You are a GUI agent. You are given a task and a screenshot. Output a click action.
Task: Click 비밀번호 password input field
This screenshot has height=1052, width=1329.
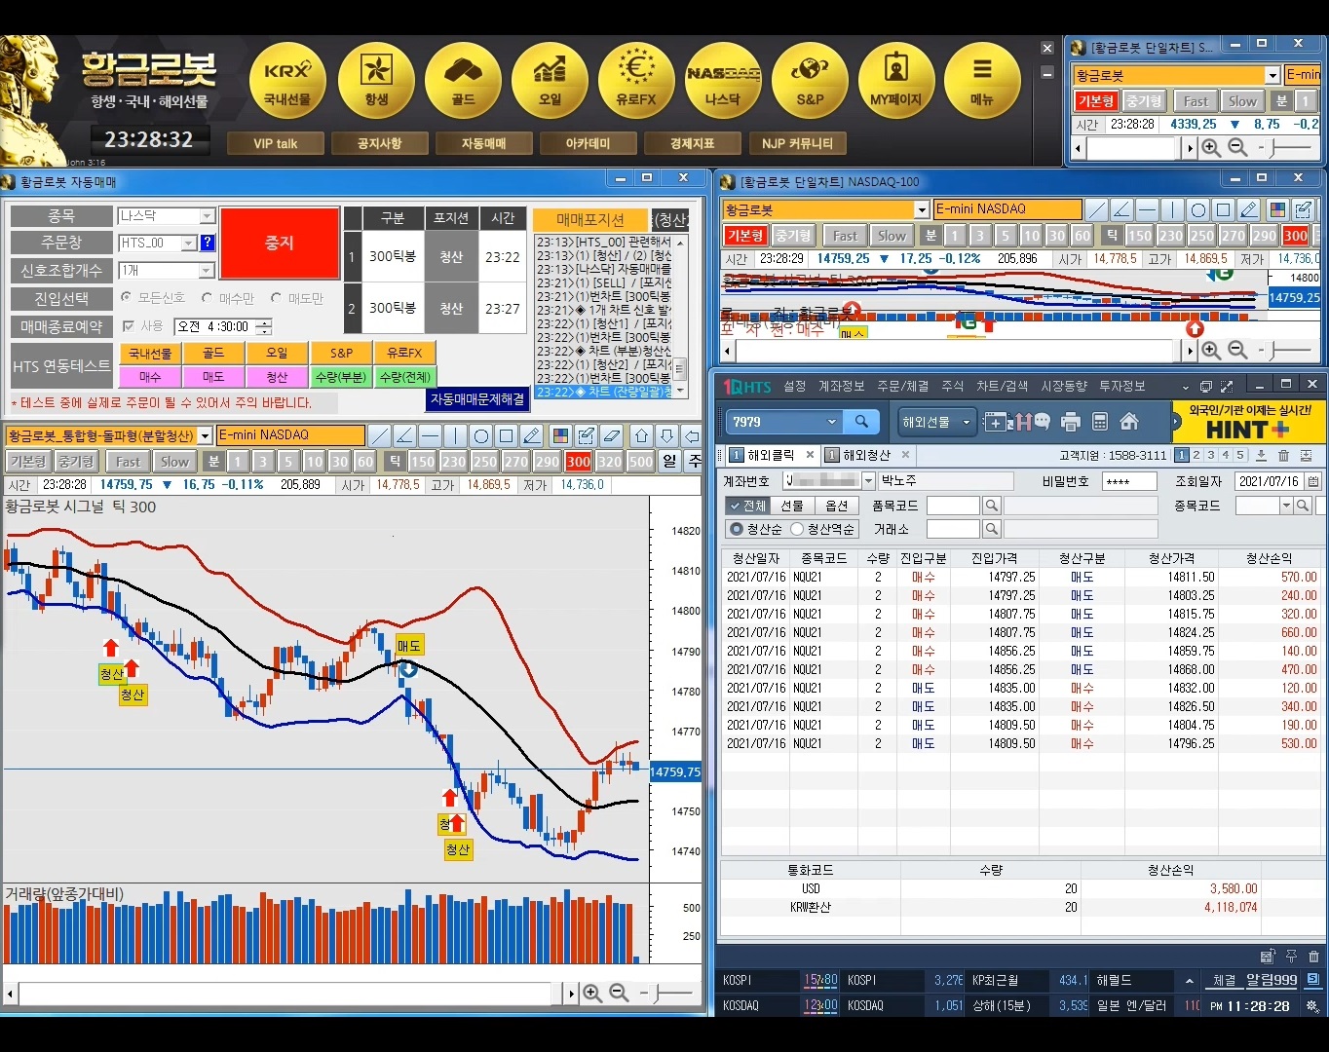click(1128, 481)
